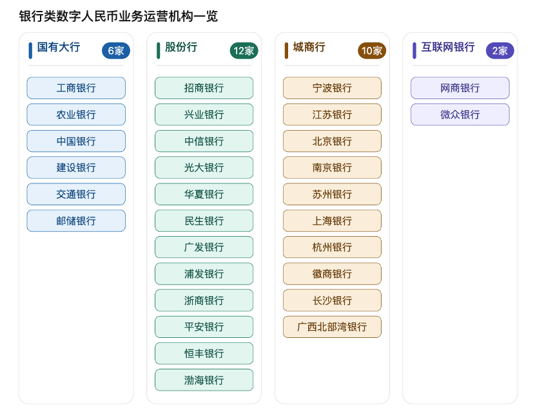Click the 招商银行 pill
535x417 pixels.
tap(204, 88)
